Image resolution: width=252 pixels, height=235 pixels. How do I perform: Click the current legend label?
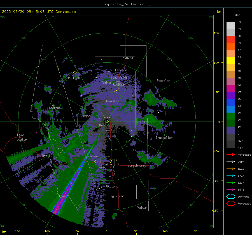(243, 196)
